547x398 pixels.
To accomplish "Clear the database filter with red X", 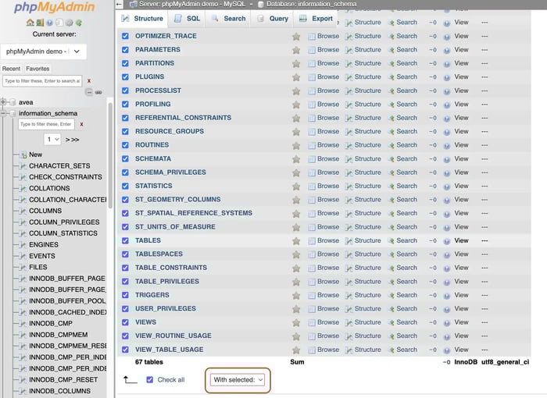I will tap(88, 80).
